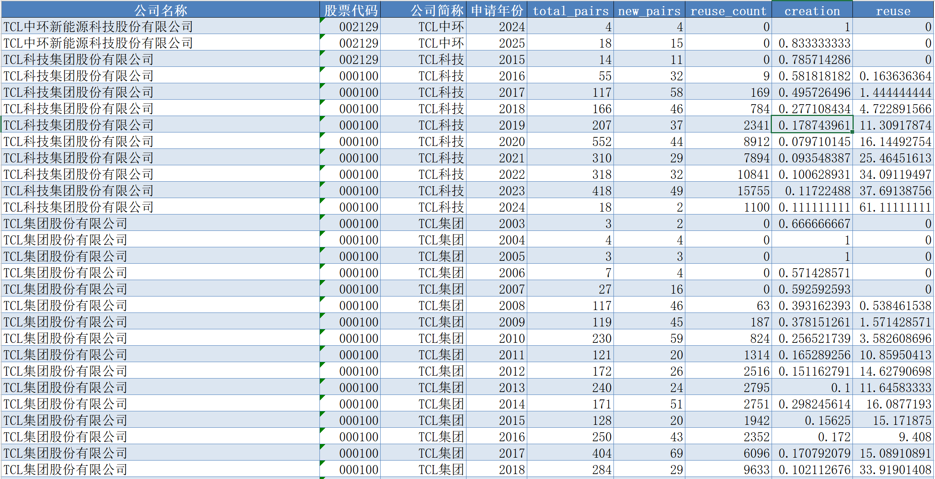
Task: Click the cell showing 61.11111111
Action: coord(893,207)
